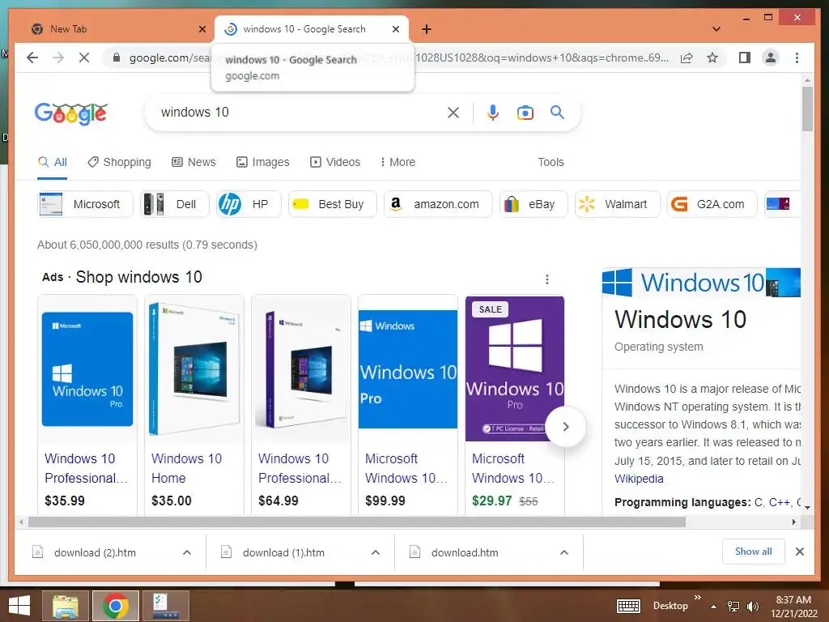Advance the shopping carousel with the arrow
Screen dimensions: 829x622
click(x=566, y=427)
